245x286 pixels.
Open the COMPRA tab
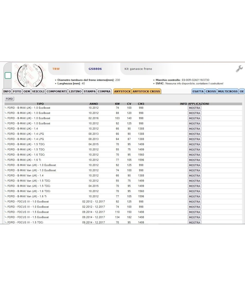(104, 91)
